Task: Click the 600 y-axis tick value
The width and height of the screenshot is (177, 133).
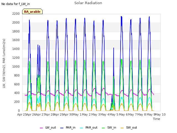Action: 17,84
